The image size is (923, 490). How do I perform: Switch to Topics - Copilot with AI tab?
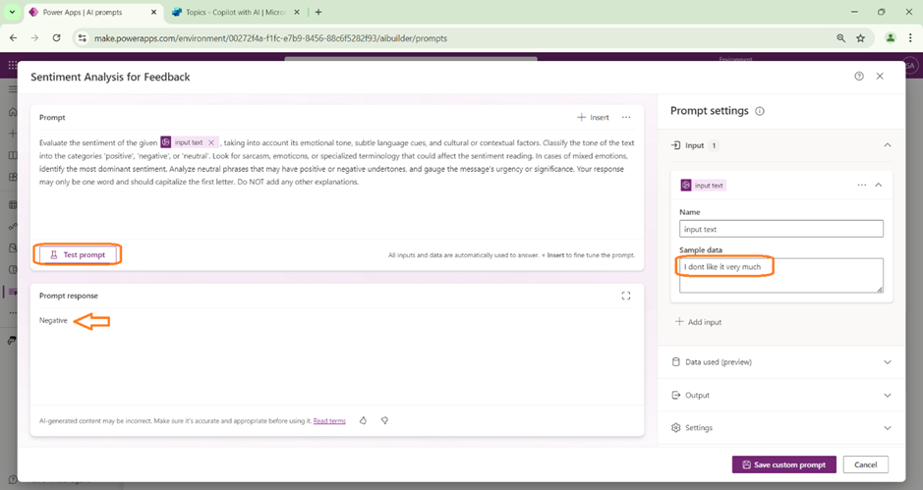tap(229, 12)
